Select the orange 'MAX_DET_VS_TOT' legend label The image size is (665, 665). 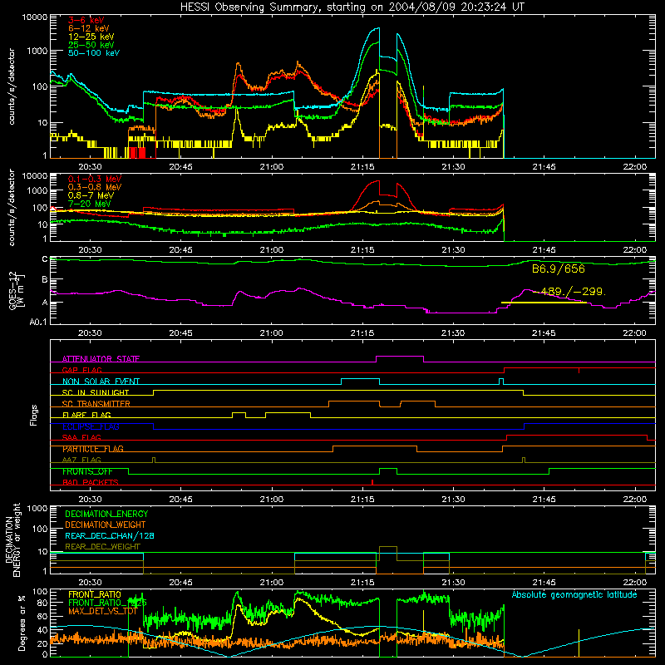[x=102, y=611]
